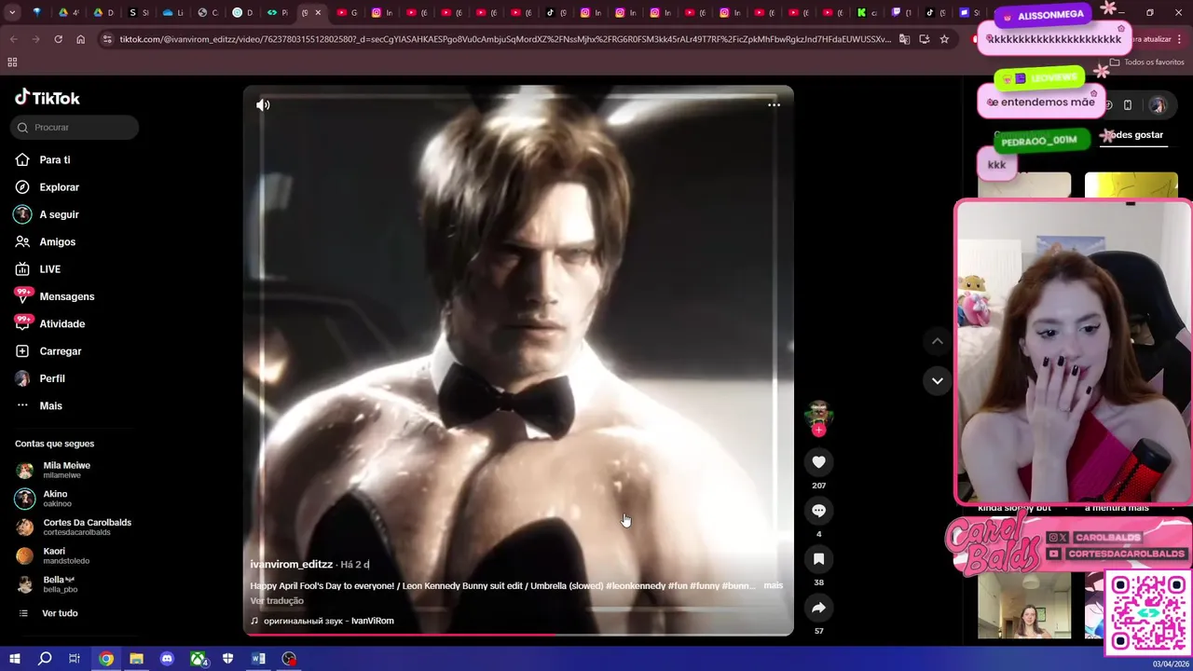Open Akino's account
Image resolution: width=1193 pixels, height=671 pixels.
(x=55, y=499)
